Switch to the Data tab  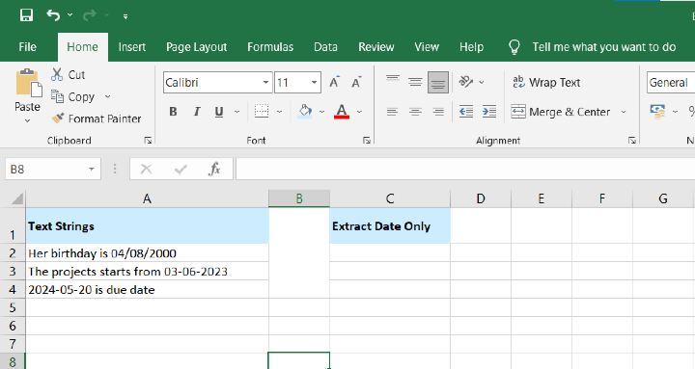[x=326, y=47]
